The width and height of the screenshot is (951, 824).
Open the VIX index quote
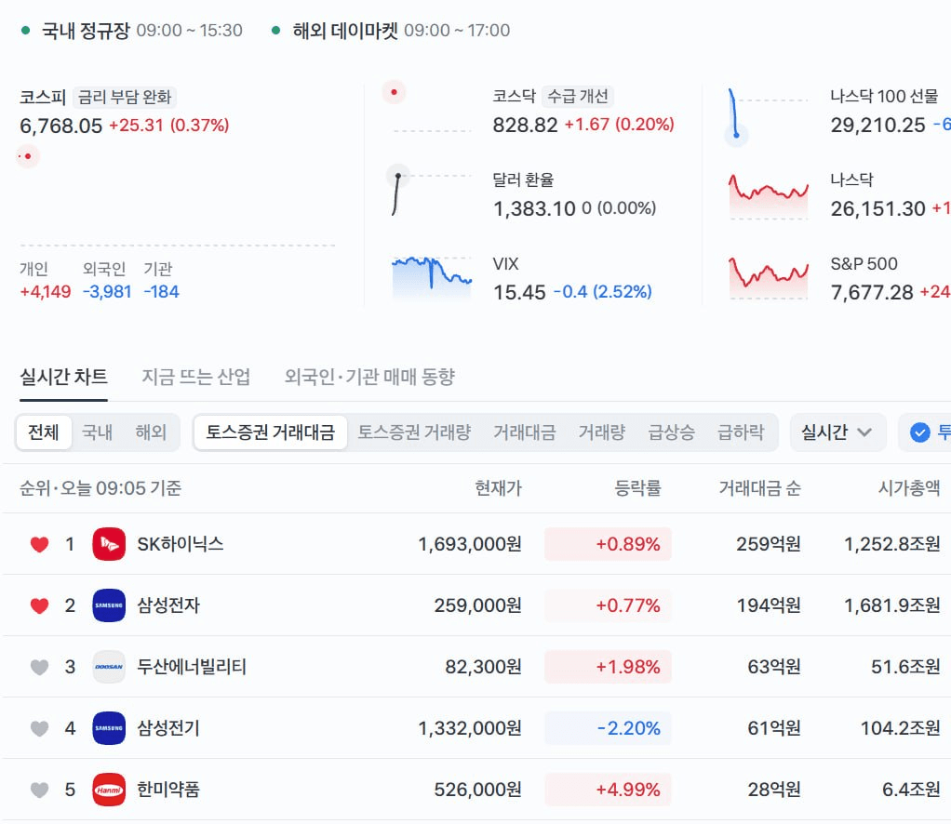click(572, 278)
